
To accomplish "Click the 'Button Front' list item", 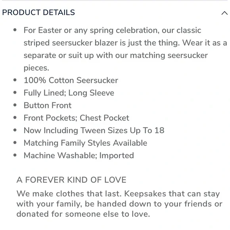I will click(48, 105).
